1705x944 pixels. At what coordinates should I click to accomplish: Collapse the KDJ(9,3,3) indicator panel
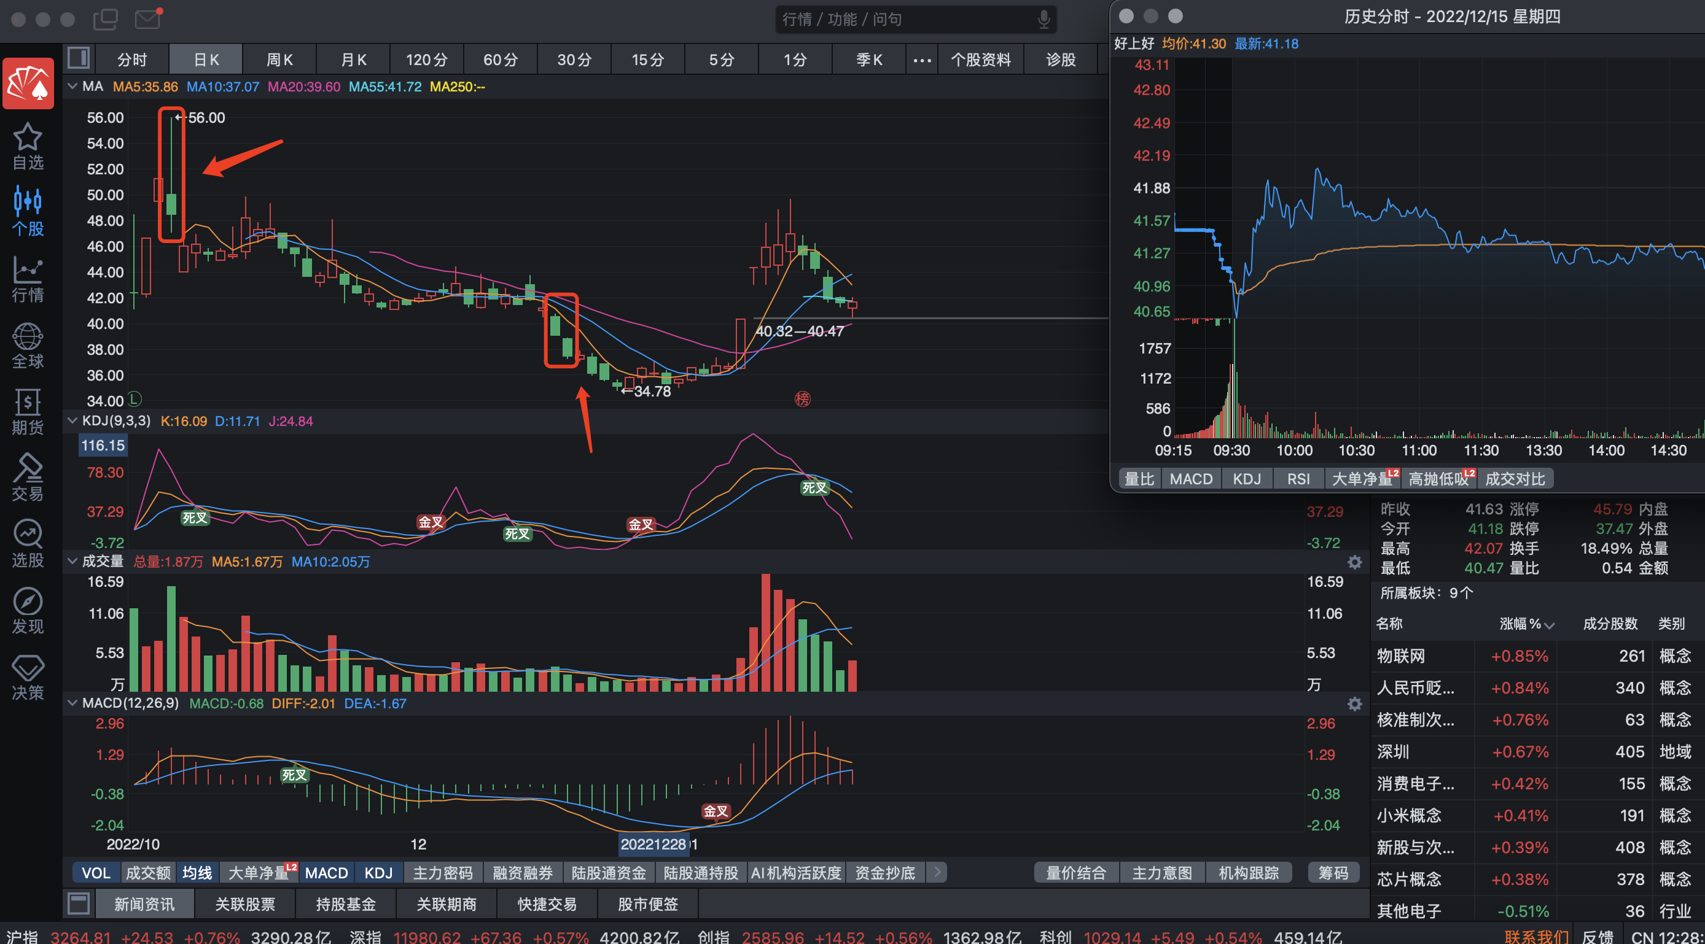(72, 420)
